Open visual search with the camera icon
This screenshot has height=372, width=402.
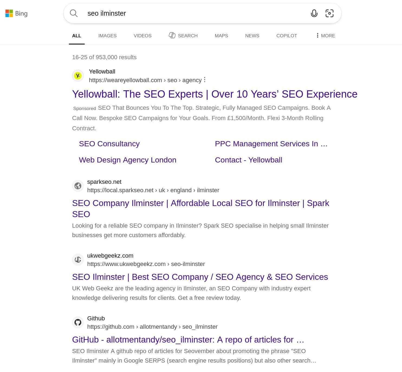tap(330, 13)
